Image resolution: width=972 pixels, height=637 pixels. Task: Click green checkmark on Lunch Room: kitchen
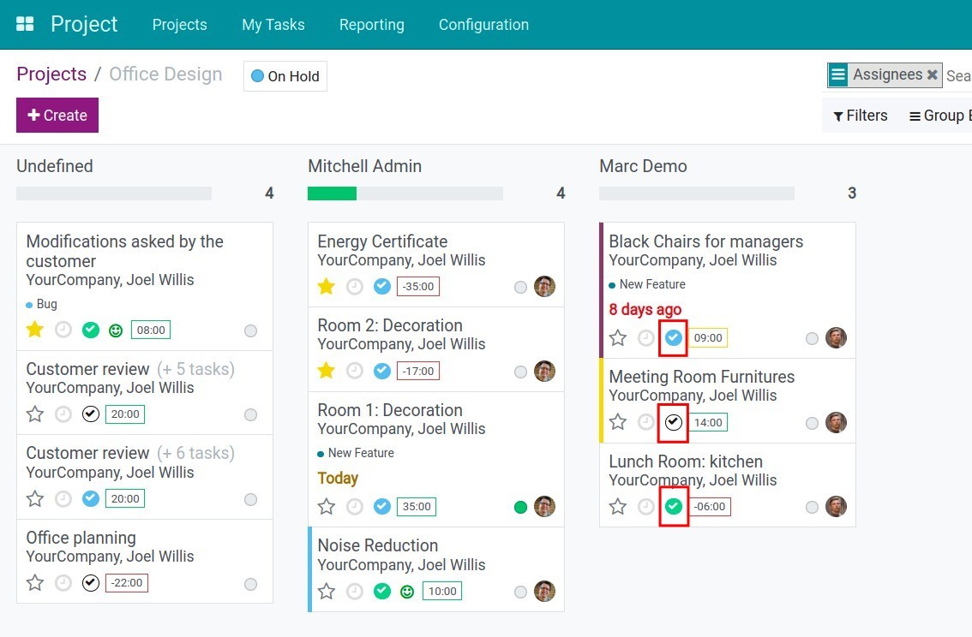(674, 507)
